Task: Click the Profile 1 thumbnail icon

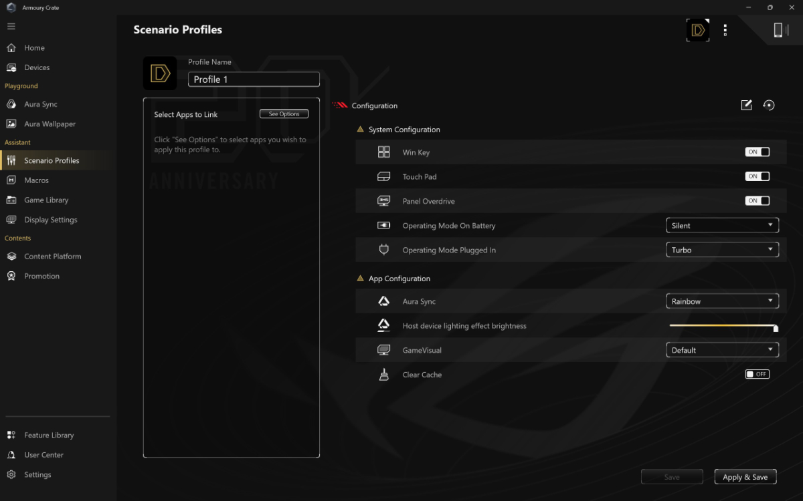Action: [160, 73]
